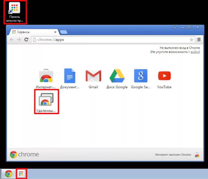Viewport: 208px width, 179px height.
Task: Go forward to the next page
Action: point(19,40)
